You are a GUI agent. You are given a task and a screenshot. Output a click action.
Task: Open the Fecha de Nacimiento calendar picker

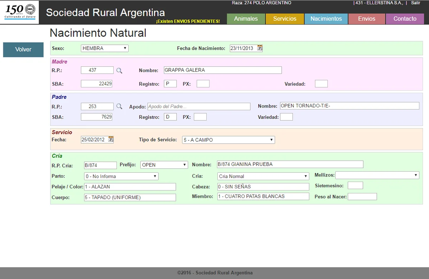tap(260, 48)
